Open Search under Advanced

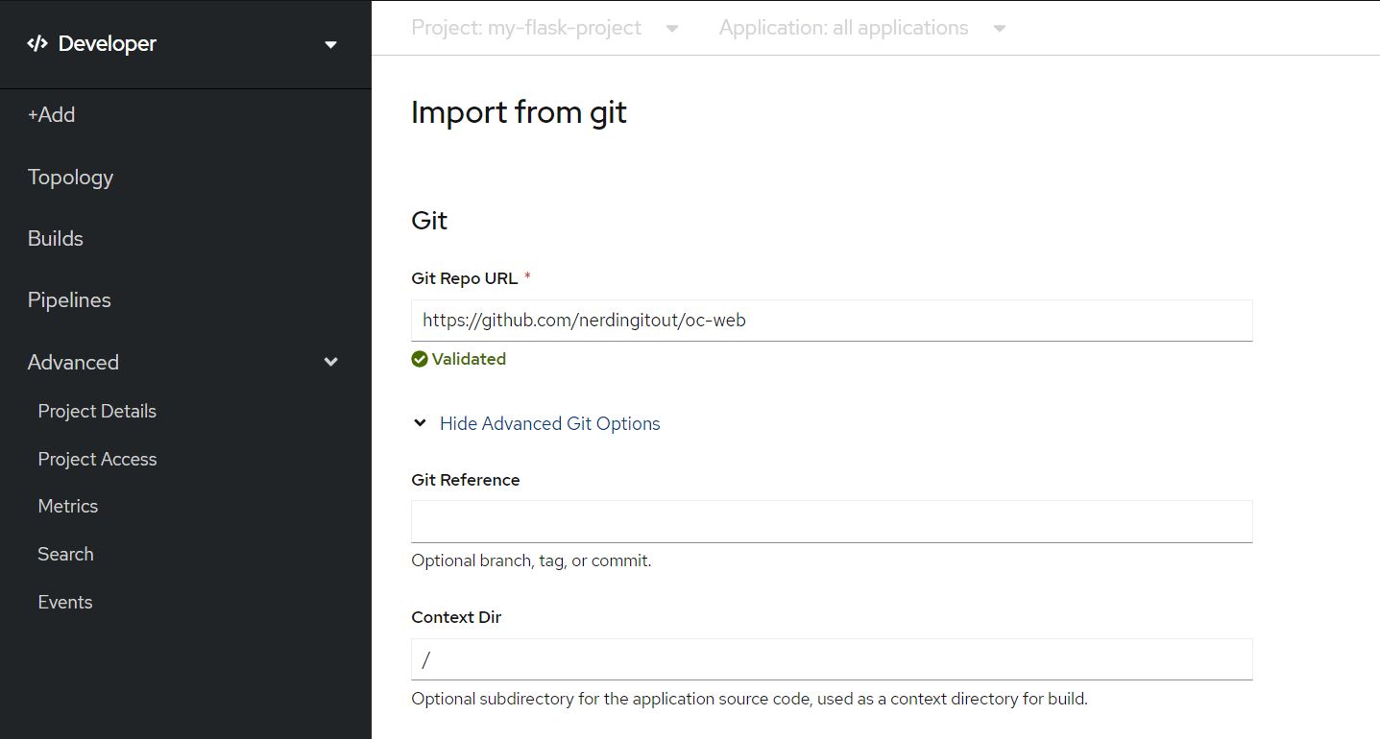(x=65, y=554)
